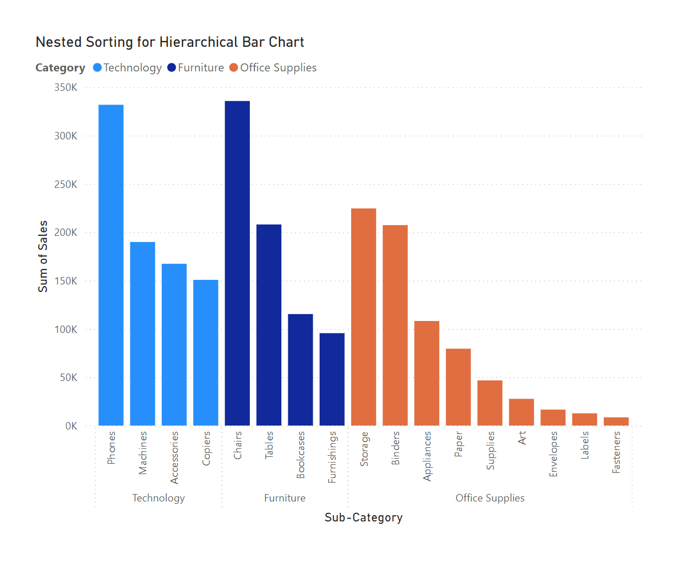The width and height of the screenshot is (685, 562).
Task: Click the Storage bar in Office Supplies
Action: 364,317
